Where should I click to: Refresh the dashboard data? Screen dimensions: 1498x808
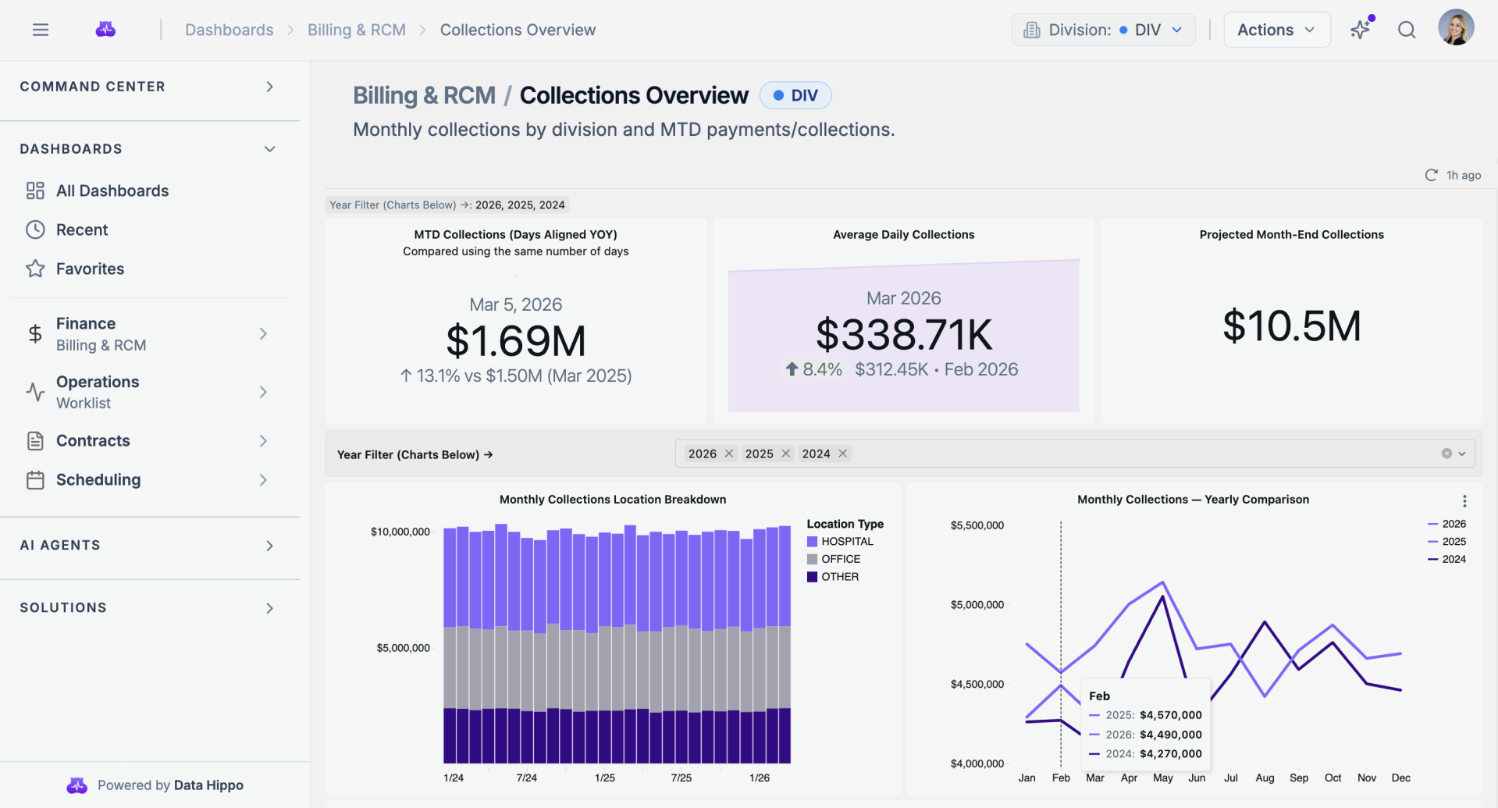(x=1431, y=175)
